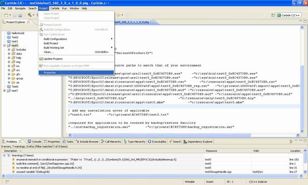
Task: Select the Test6 project
Action: pyautogui.click(x=15, y=87)
